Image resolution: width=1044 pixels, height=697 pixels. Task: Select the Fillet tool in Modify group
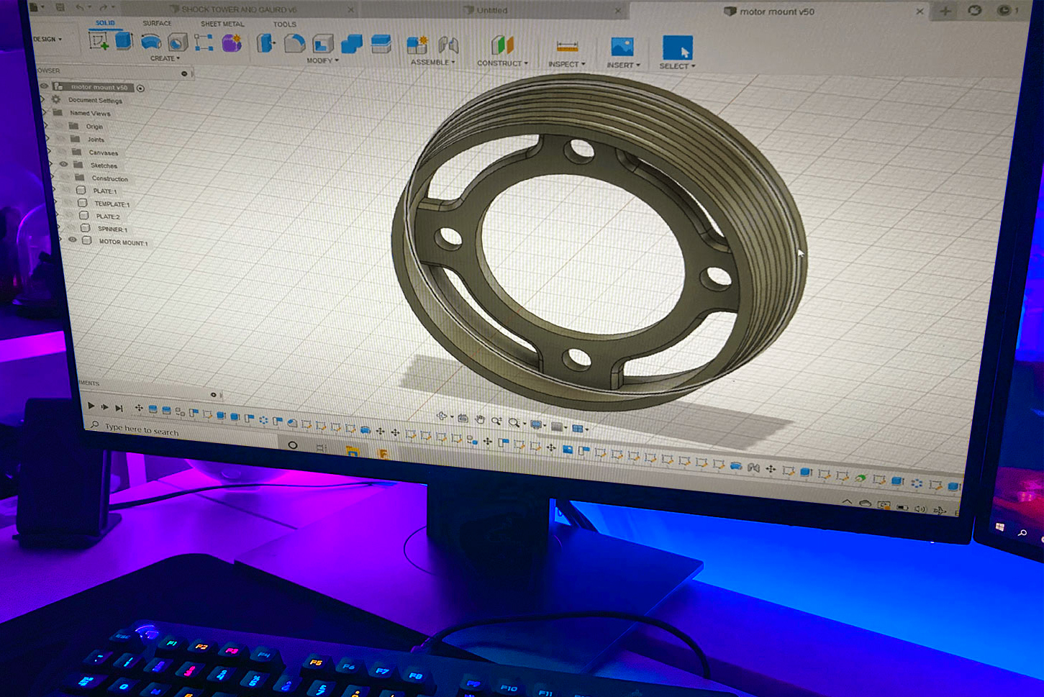[294, 44]
